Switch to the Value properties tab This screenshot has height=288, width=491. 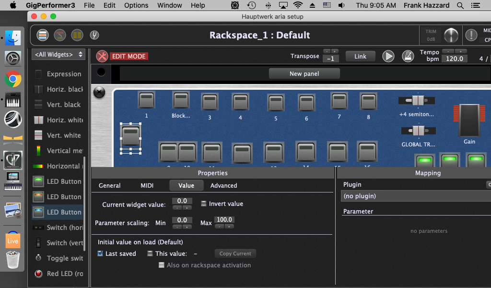pos(187,186)
